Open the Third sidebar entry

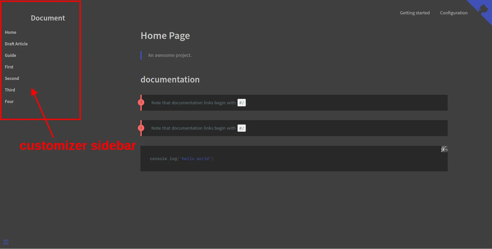coord(10,90)
